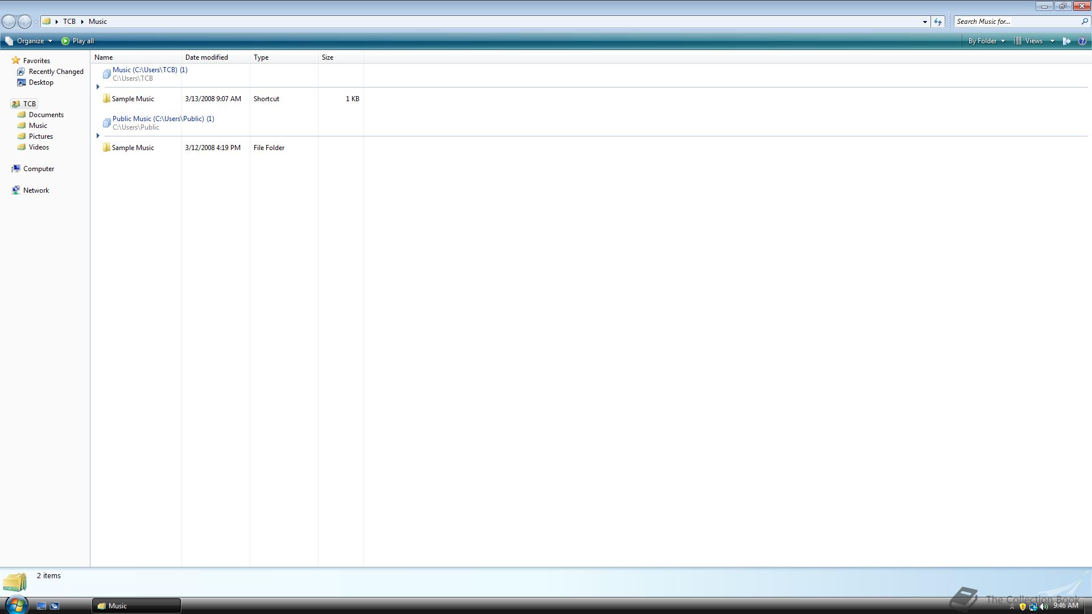Select Computer in the navigation pane
1092x614 pixels.
click(x=33, y=169)
